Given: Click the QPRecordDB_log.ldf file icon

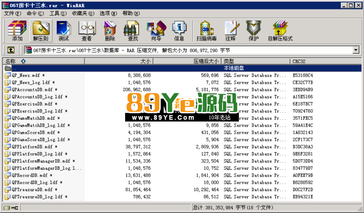Looking at the screenshot, I should click(x=8, y=183).
